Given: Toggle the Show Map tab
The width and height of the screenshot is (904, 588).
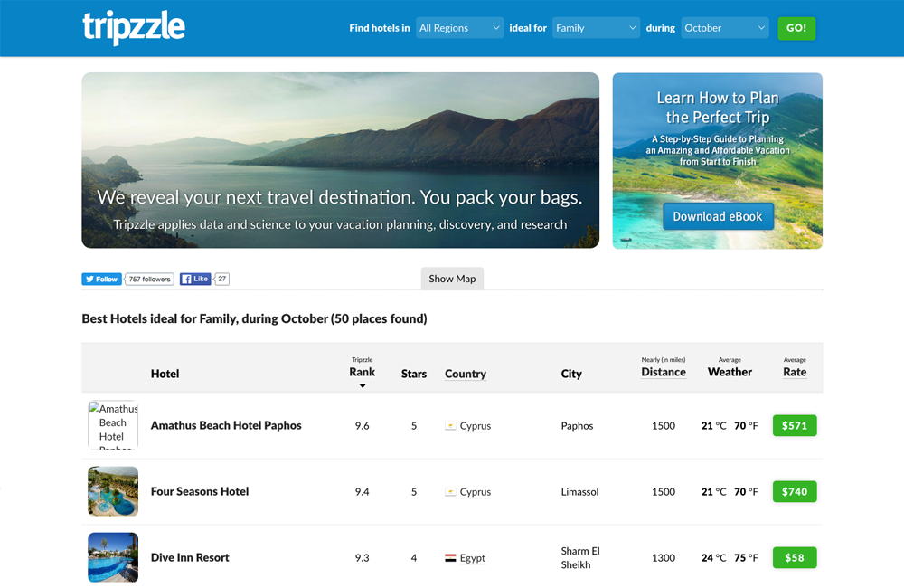Looking at the screenshot, I should coord(452,279).
